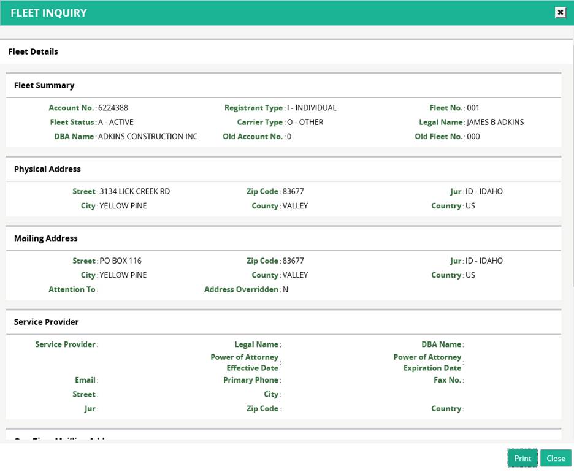Select the street value 3134 LICK CREEK RD
574x472 pixels.
pyautogui.click(x=134, y=191)
